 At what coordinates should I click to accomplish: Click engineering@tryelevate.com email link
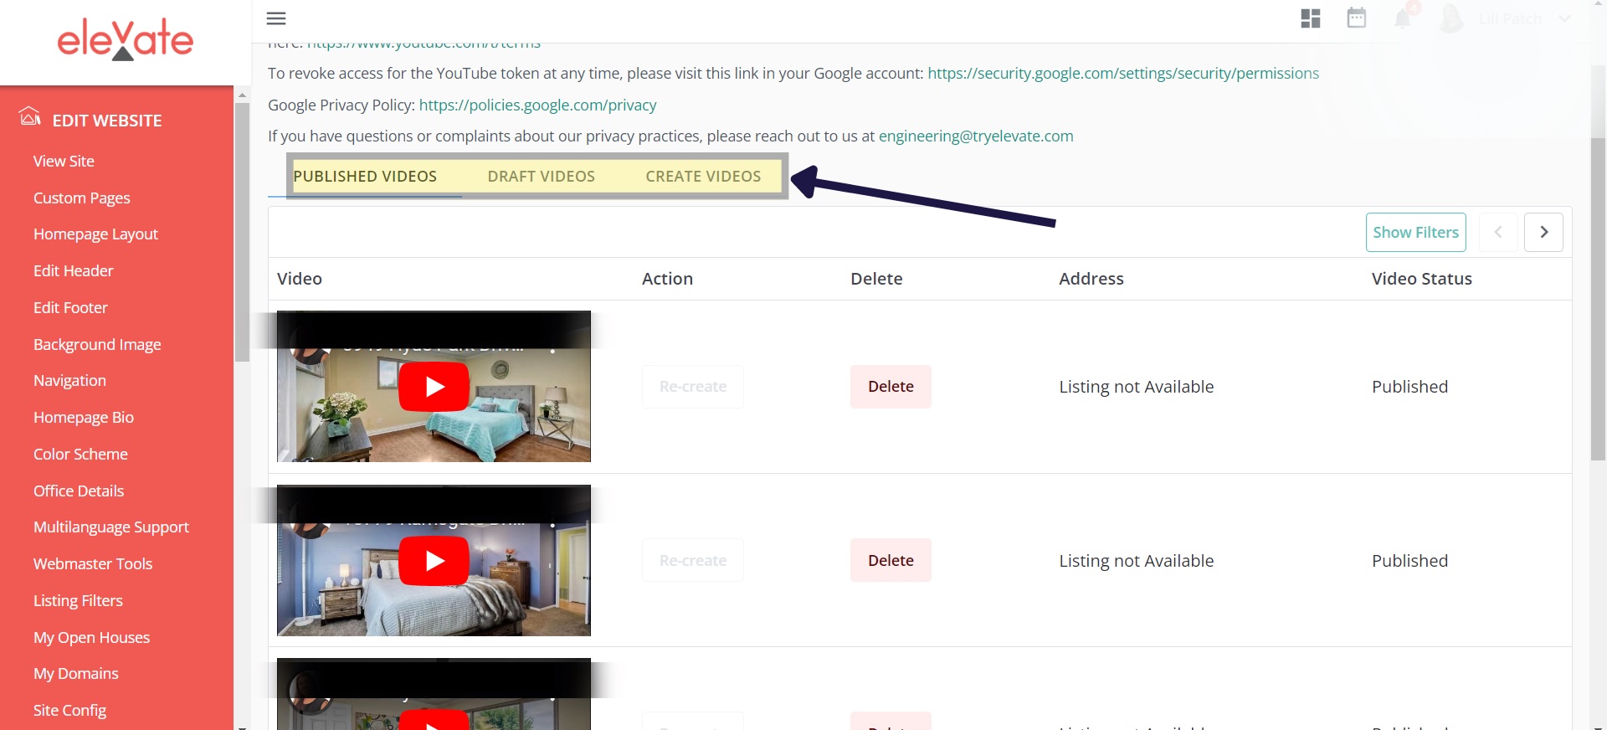pyautogui.click(x=976, y=136)
